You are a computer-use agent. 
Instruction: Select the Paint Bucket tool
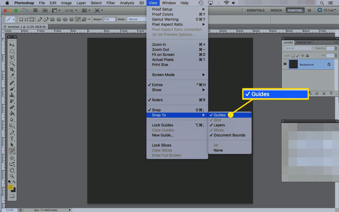12,113
